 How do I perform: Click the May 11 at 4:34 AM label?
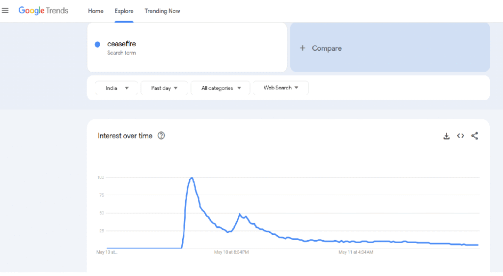[x=356, y=252]
